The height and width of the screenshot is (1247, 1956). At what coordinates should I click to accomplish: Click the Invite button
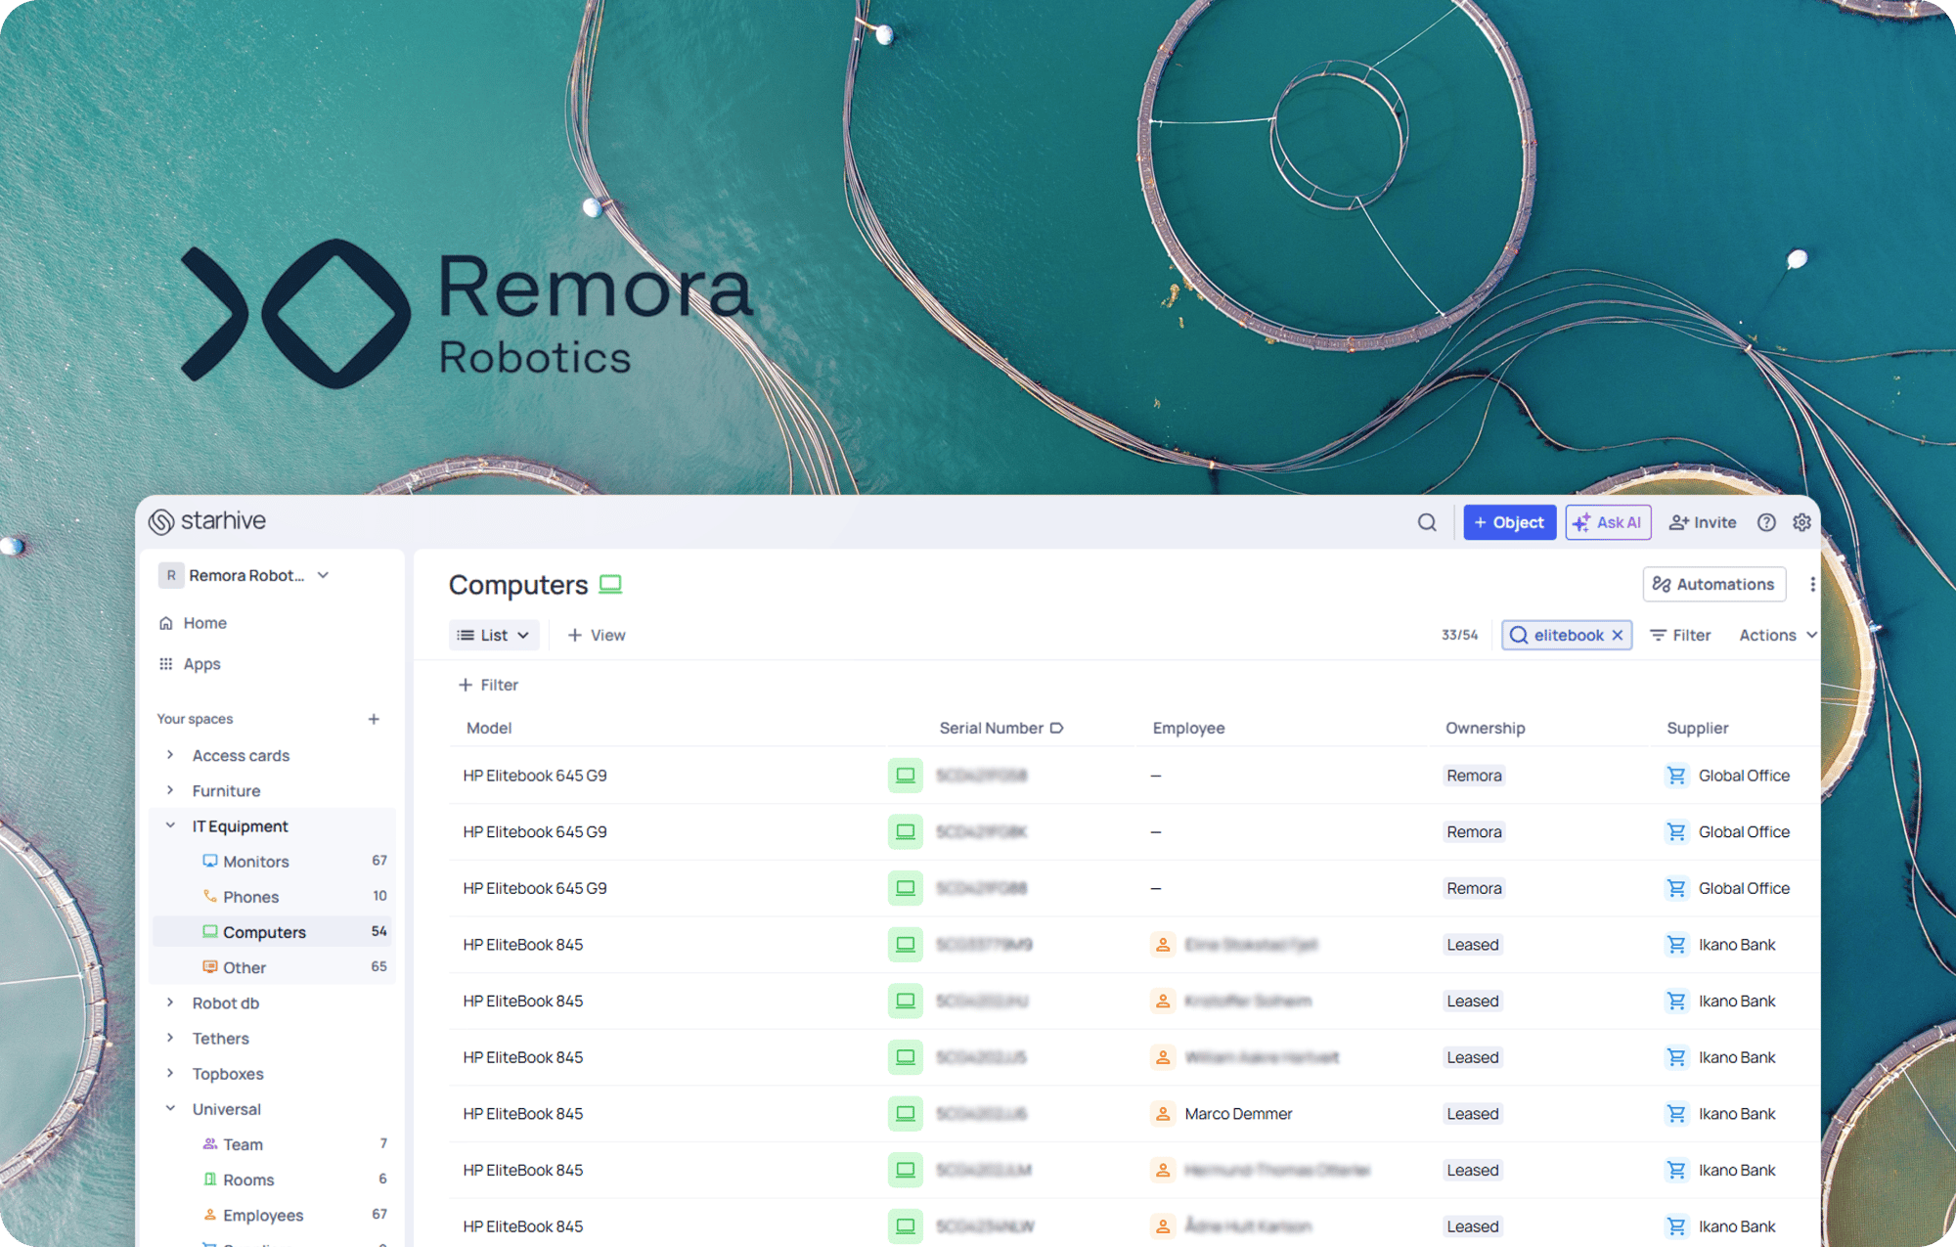tap(1702, 522)
